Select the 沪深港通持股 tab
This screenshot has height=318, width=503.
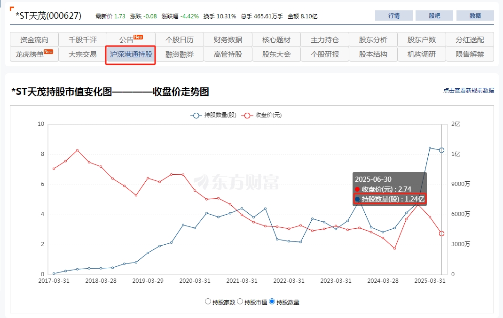coord(131,54)
